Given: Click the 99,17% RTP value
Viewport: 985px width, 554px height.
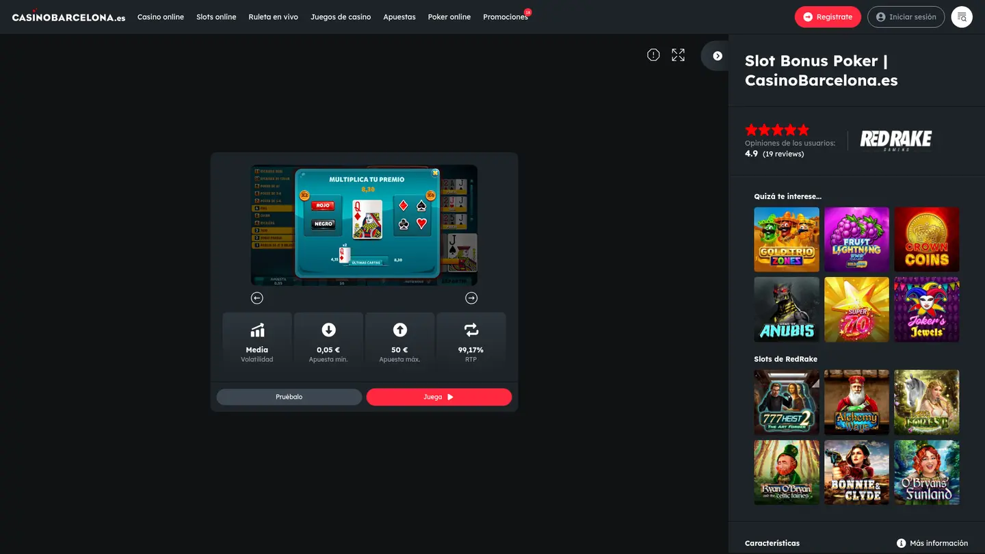Looking at the screenshot, I should (x=471, y=349).
